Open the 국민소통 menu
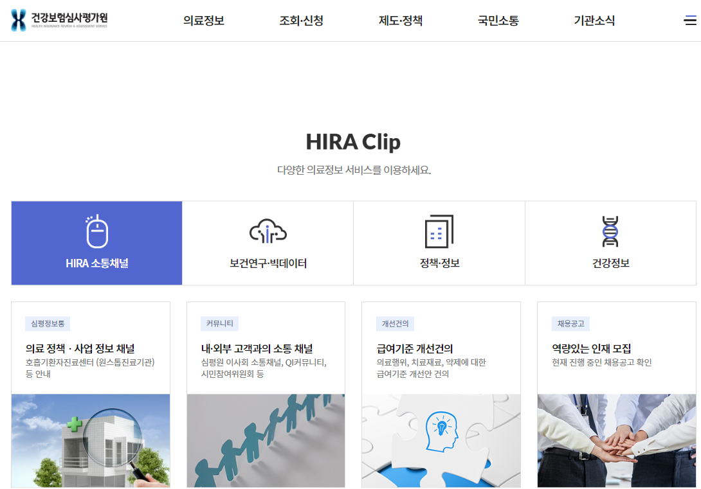Viewport: 701px width, 489px height. pyautogui.click(x=498, y=21)
